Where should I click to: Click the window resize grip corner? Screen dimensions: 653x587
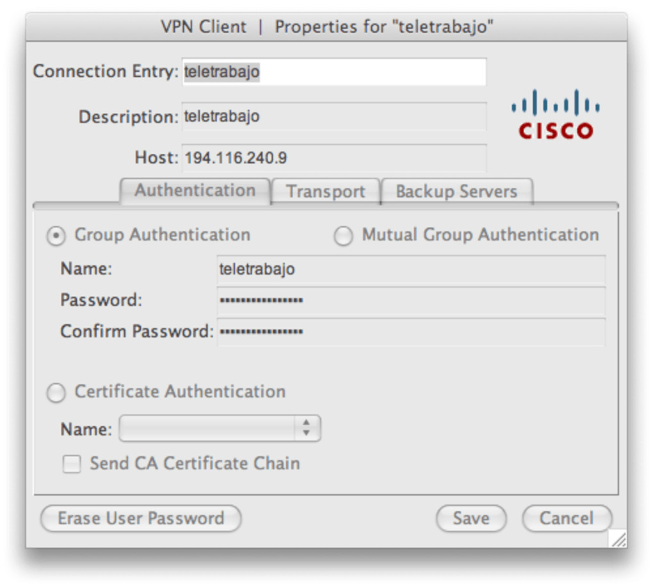[x=618, y=540]
